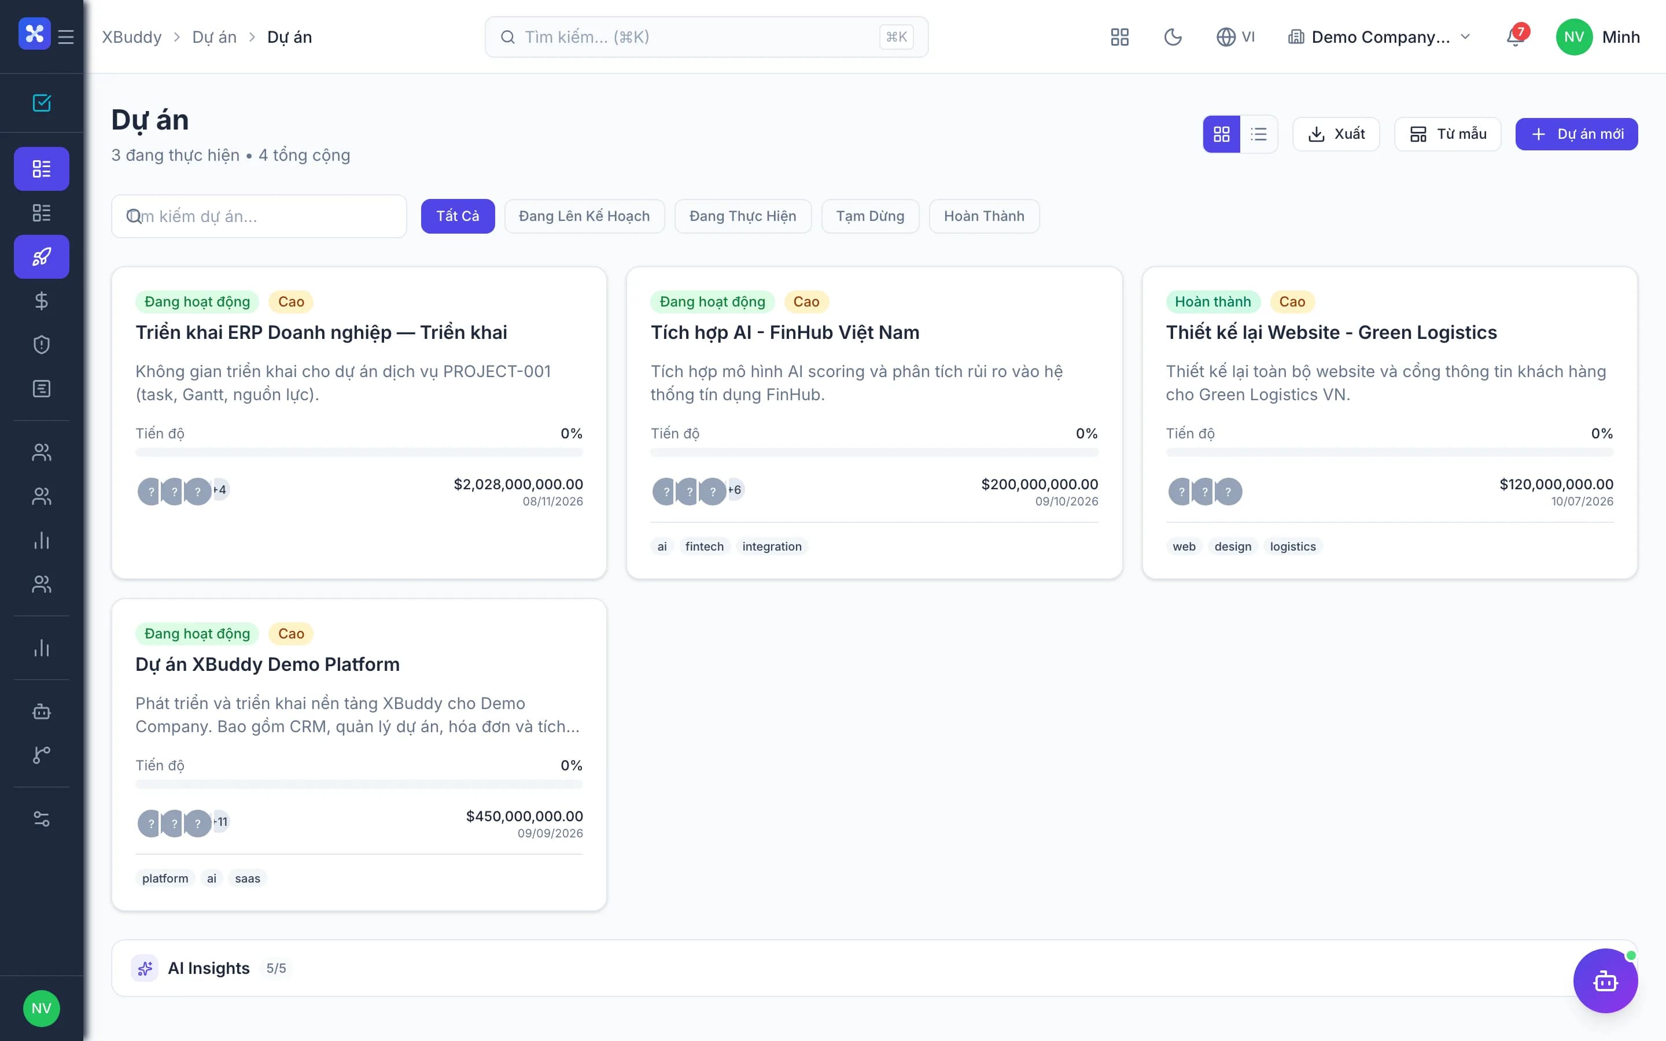The height and width of the screenshot is (1041, 1666).
Task: Click the integration tag
Action: (x=772, y=547)
